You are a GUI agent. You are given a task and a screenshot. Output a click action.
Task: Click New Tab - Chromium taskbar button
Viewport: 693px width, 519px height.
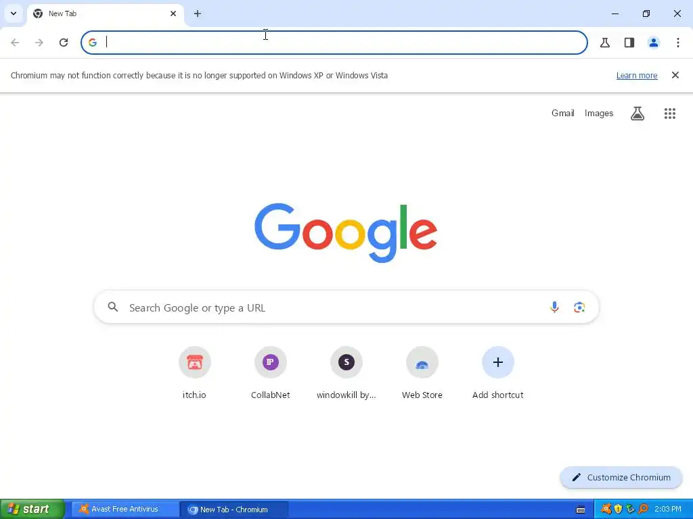pos(234,510)
